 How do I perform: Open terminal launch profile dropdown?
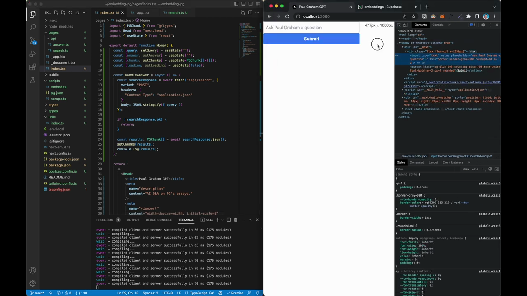[223, 220]
